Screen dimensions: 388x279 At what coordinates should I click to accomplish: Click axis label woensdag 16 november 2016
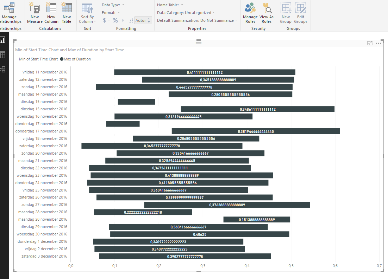pos(42,116)
